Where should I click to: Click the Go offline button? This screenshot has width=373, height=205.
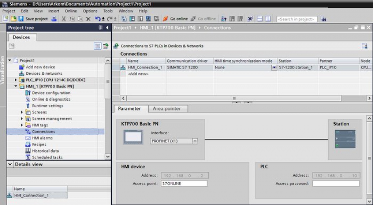click(x=203, y=19)
